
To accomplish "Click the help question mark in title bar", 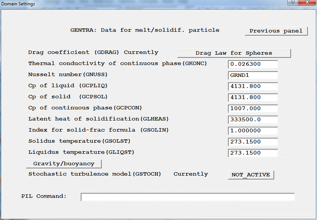I will coord(293,3).
